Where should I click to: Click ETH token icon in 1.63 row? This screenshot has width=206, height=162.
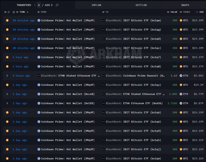181,76
